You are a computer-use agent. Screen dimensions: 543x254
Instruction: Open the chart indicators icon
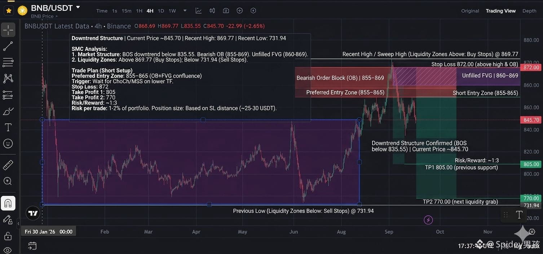pos(199,11)
